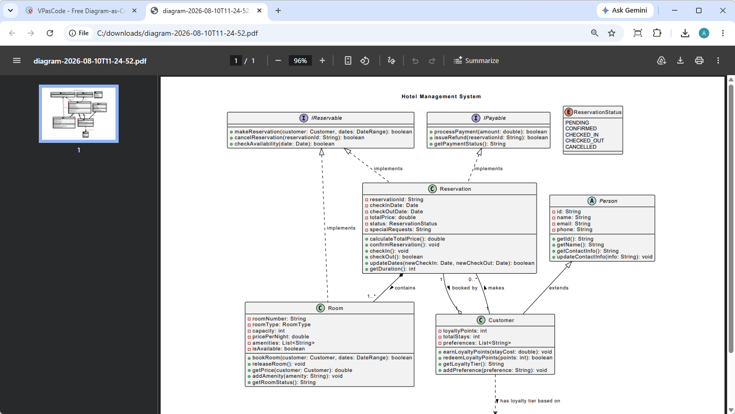The height and width of the screenshot is (414, 735).
Task: Edit the 96% zoom level field
Action: (300, 60)
